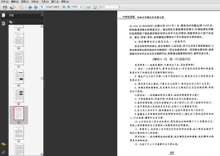Open the pages panel options gear menu

pyautogui.click(x=11, y=22)
